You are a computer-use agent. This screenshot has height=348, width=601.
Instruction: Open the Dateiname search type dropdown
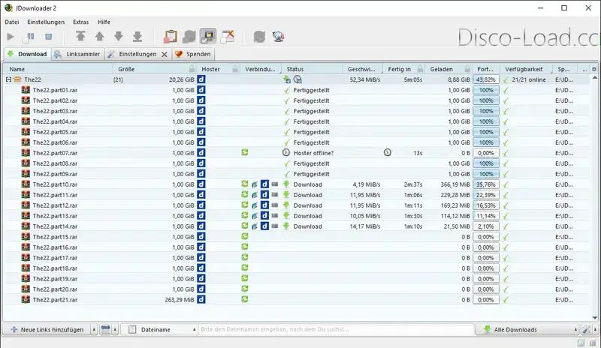159,329
